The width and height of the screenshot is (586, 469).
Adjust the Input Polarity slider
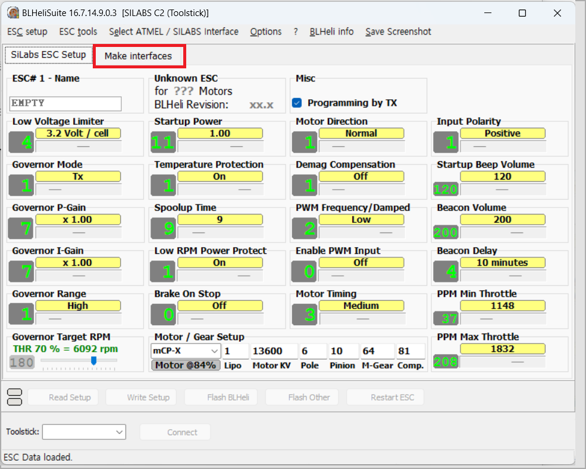point(503,146)
